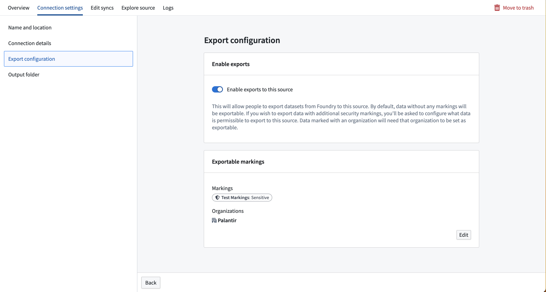Go to the Explore source tab

point(138,8)
